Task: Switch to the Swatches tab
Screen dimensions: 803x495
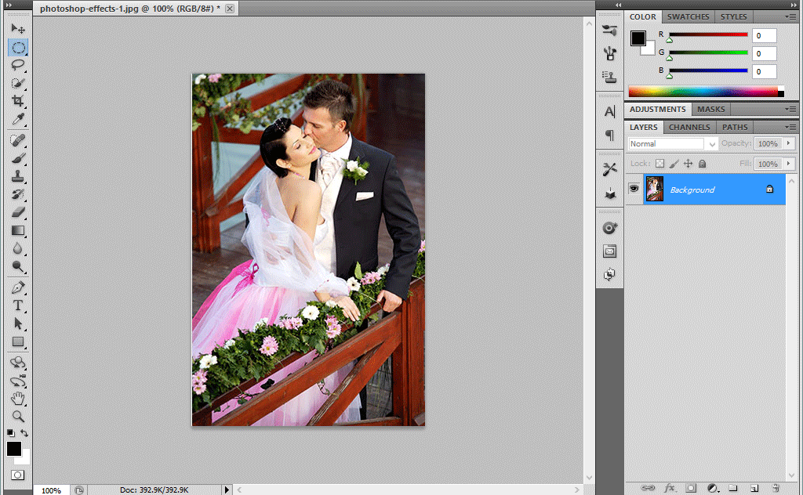Action: pyautogui.click(x=688, y=17)
